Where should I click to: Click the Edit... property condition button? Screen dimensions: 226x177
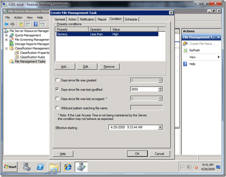coord(87,67)
